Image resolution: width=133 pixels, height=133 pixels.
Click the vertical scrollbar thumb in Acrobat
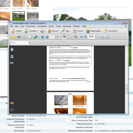(x=126, y=89)
